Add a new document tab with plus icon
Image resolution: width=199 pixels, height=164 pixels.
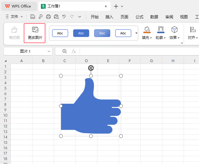116,6
